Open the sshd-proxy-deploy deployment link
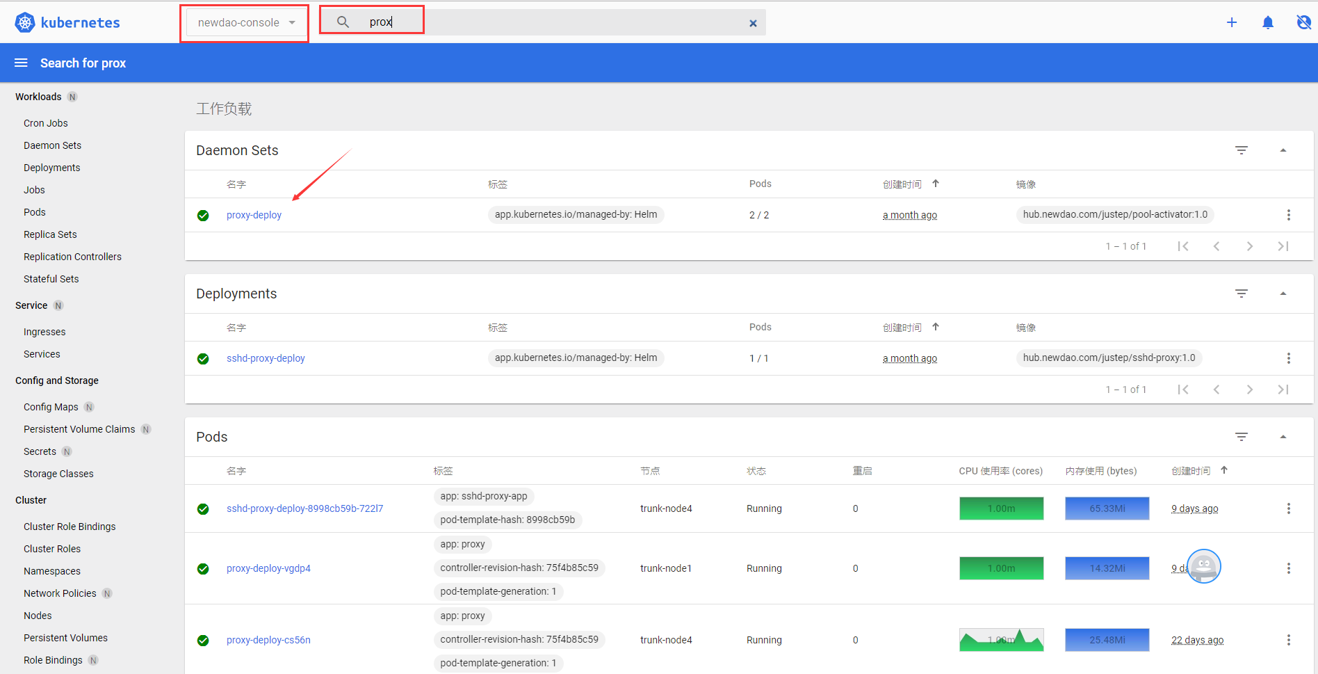Viewport: 1318px width, 674px height. [x=266, y=358]
